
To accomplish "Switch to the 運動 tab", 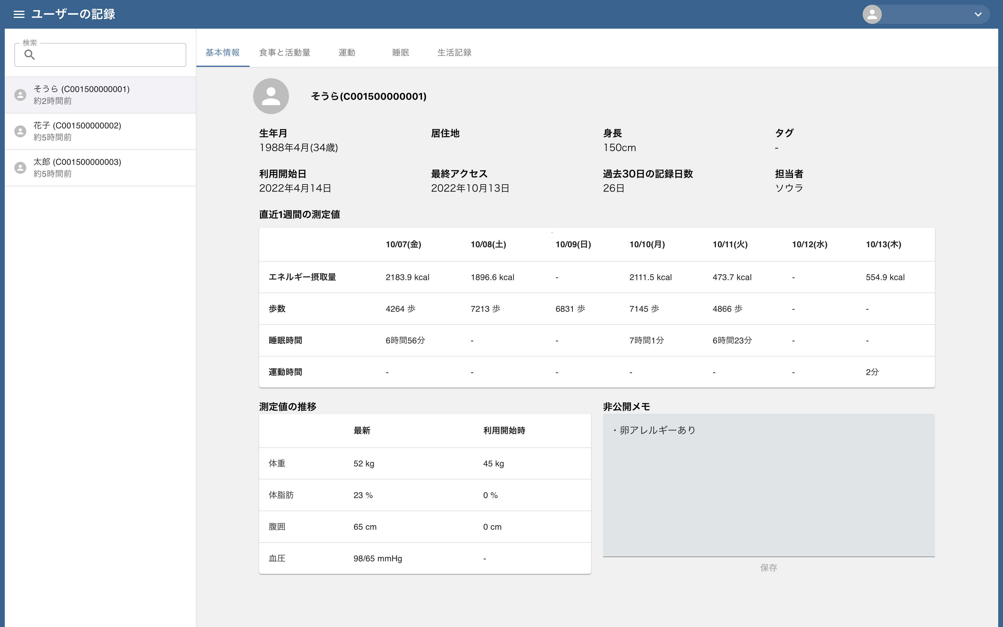I will click(x=347, y=52).
